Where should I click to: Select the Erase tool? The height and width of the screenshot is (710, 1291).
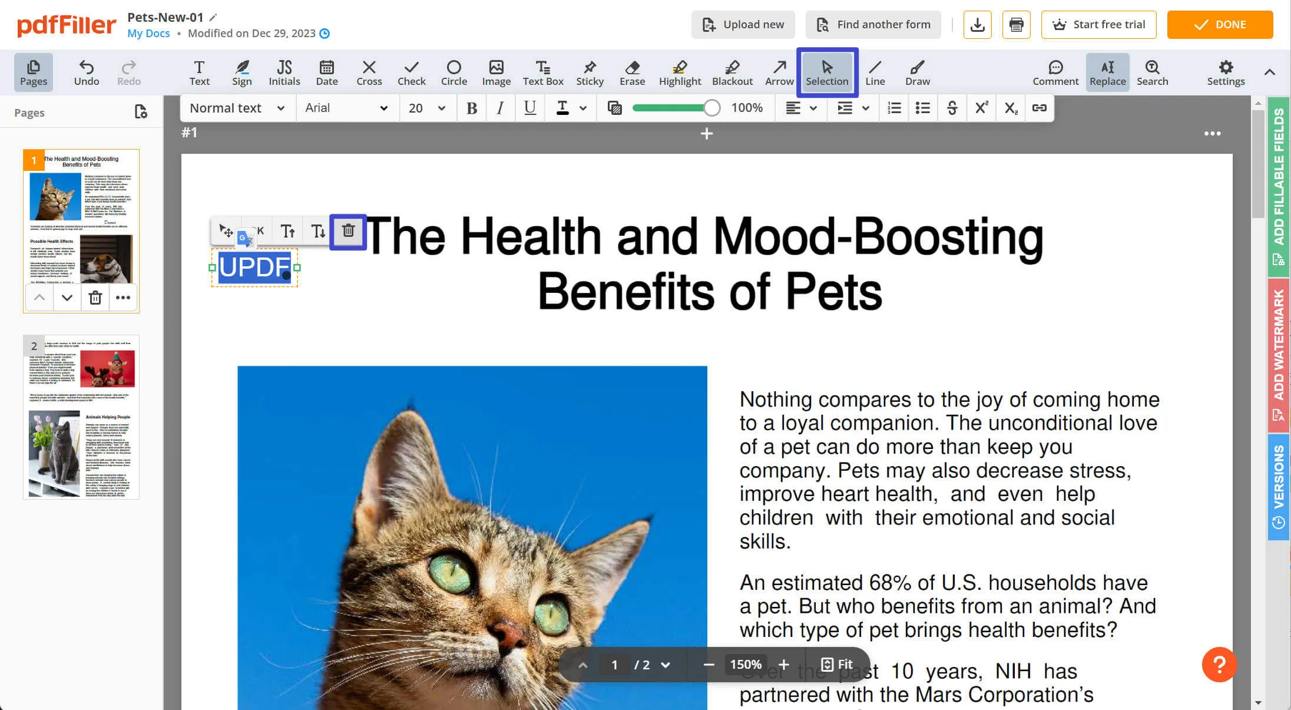pyautogui.click(x=633, y=72)
